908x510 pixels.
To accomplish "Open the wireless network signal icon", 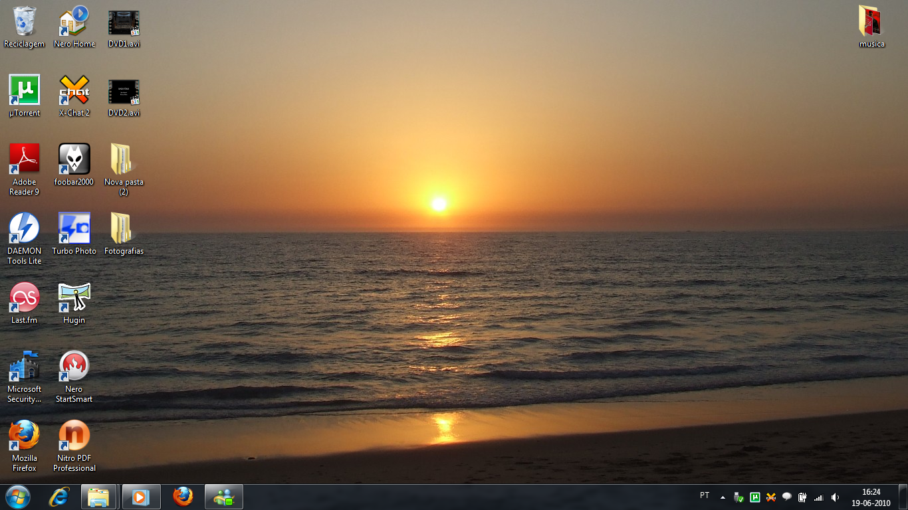I will 819,497.
